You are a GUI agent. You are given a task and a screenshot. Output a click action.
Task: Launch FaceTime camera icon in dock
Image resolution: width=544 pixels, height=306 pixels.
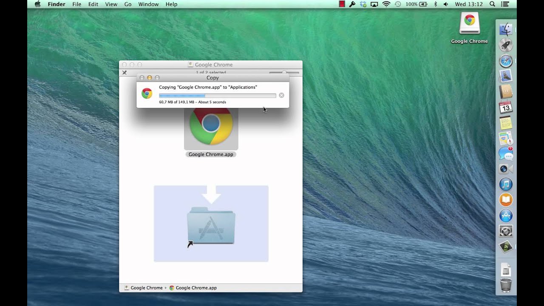pyautogui.click(x=506, y=169)
